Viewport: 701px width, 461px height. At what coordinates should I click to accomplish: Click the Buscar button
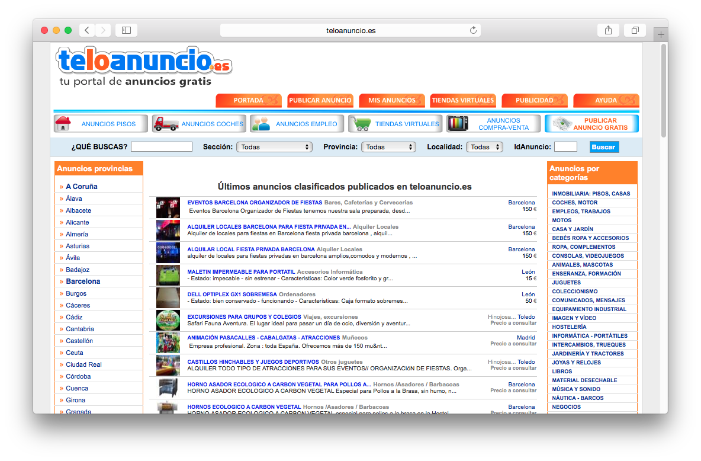click(x=604, y=147)
